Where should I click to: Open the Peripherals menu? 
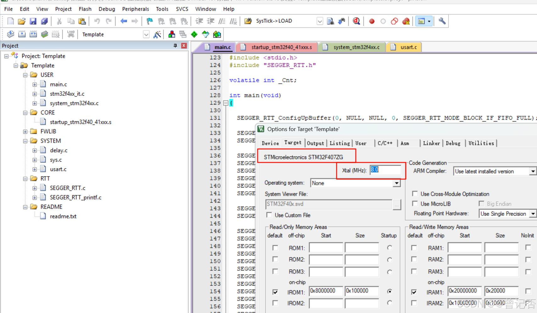click(x=135, y=9)
